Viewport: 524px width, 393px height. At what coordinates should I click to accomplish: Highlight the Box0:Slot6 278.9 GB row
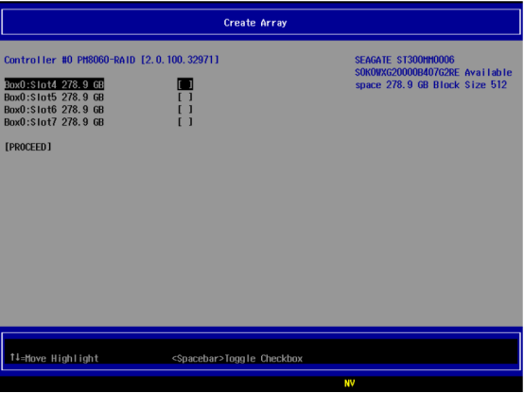[54, 109]
